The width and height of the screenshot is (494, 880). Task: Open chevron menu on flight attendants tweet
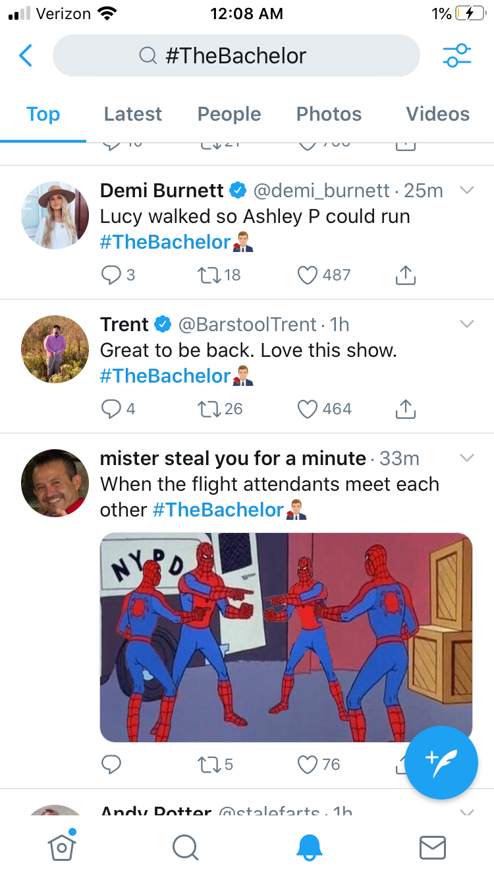tap(467, 458)
